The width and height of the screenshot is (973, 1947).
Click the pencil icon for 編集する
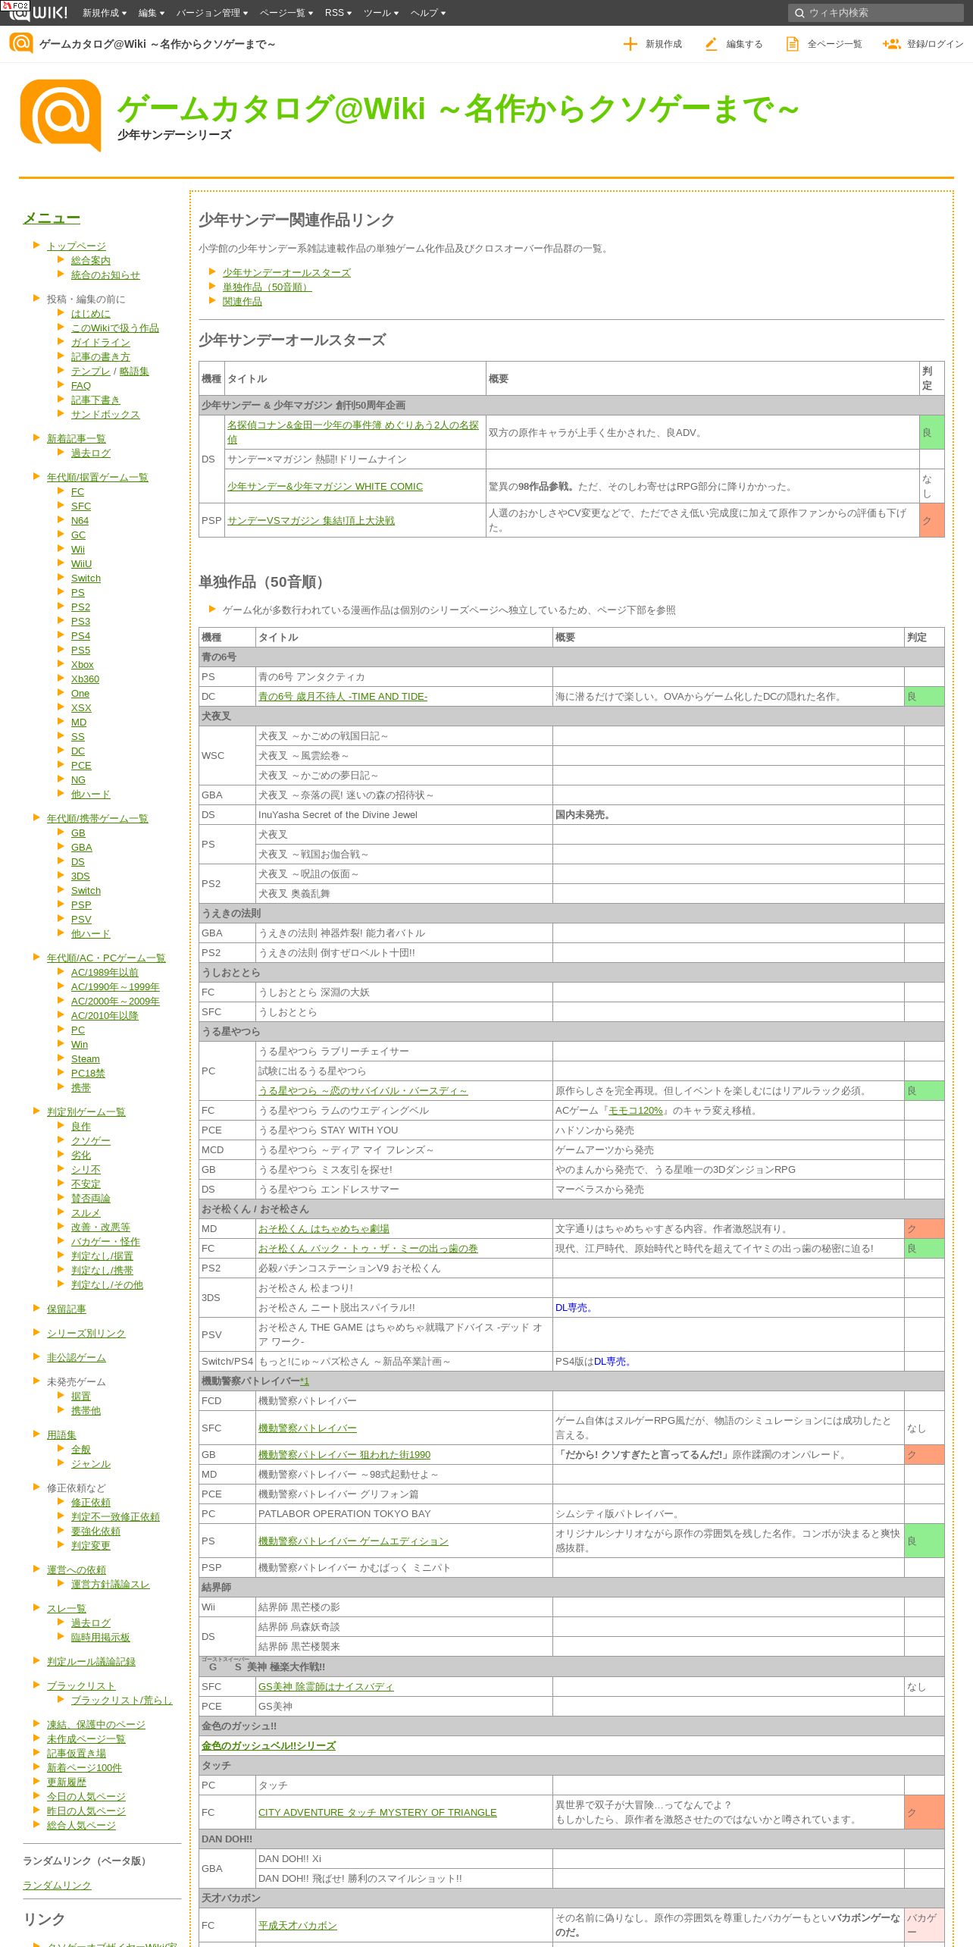click(x=711, y=44)
